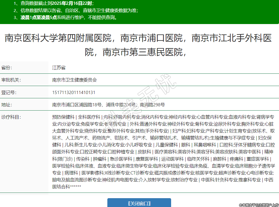Click the 地址 field label
Screen dimensions: 279x207
pos(7,105)
